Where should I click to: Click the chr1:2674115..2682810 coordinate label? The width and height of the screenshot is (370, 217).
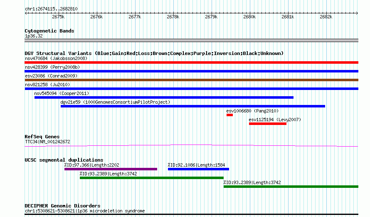click(x=51, y=9)
